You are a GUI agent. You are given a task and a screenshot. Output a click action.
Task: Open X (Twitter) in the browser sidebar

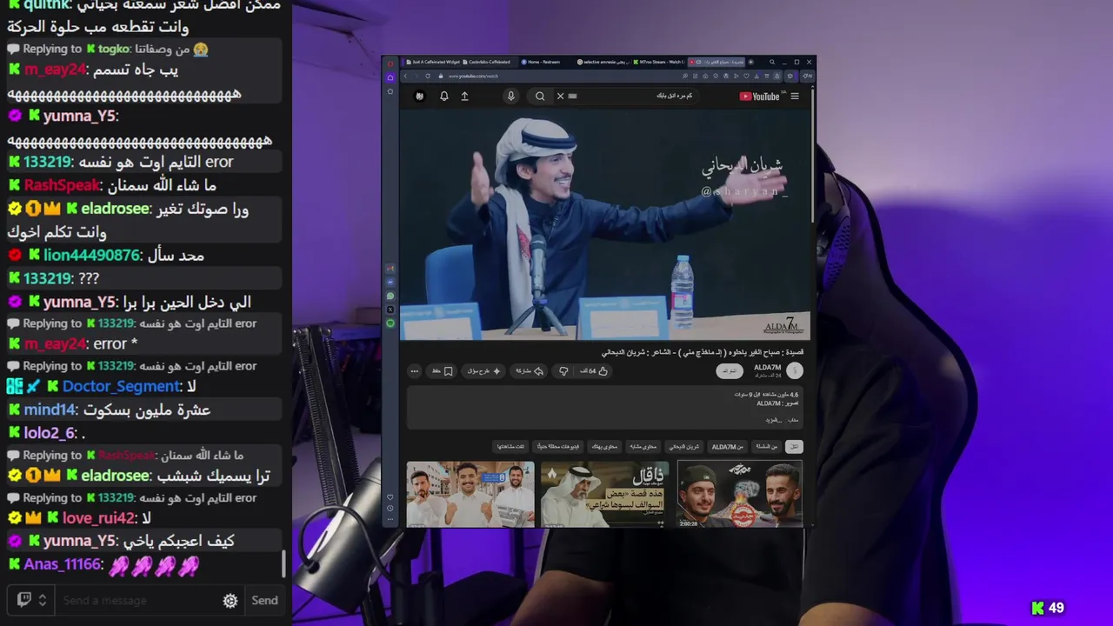[390, 310]
